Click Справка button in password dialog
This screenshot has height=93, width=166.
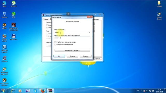[x=86, y=56]
